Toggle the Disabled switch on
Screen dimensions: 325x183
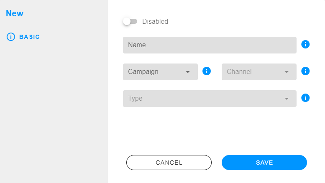coord(130,21)
